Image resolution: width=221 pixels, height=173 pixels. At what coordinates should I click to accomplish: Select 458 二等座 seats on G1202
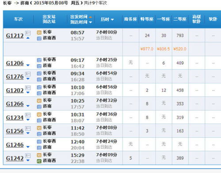(x=180, y=90)
